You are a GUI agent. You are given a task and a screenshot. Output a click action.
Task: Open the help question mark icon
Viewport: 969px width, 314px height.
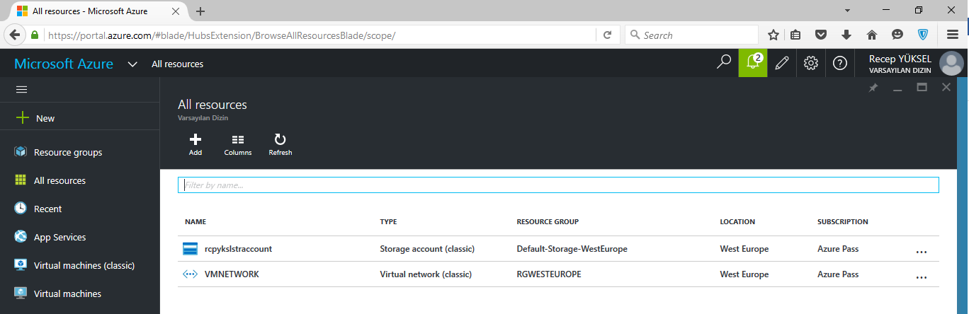pos(840,63)
